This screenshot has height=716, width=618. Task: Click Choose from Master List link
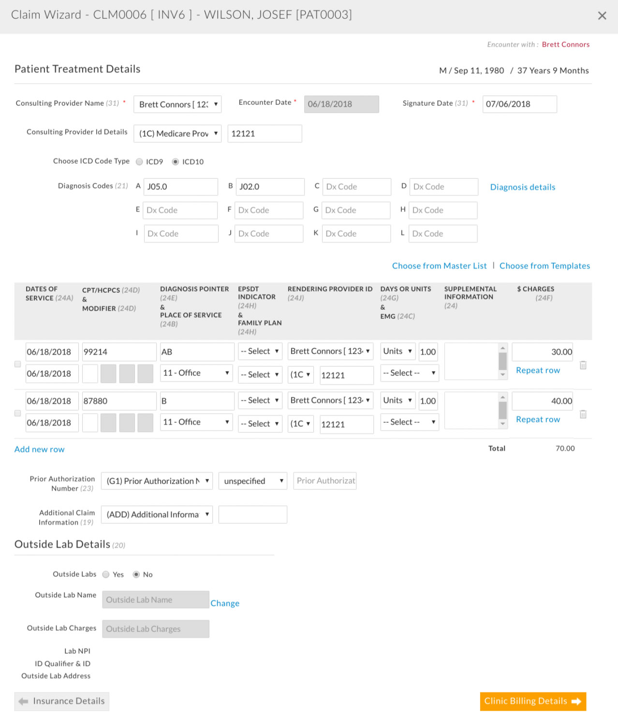439,266
